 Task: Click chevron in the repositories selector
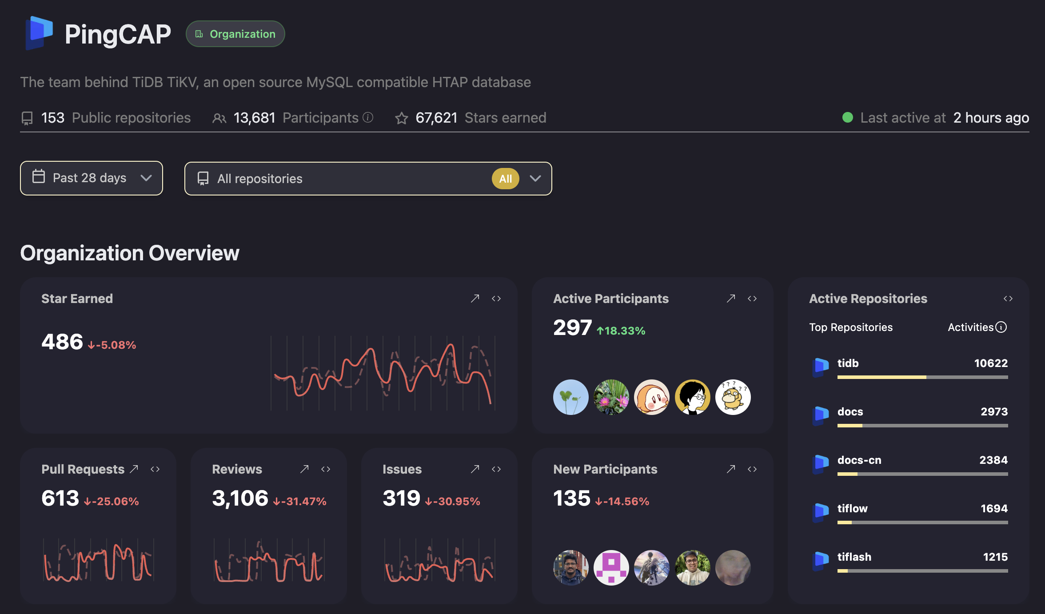click(535, 179)
